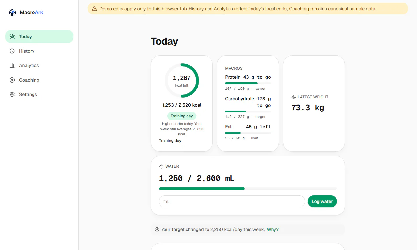Open the Coaching section
Screen dimensions: 417x250
coord(39,80)
